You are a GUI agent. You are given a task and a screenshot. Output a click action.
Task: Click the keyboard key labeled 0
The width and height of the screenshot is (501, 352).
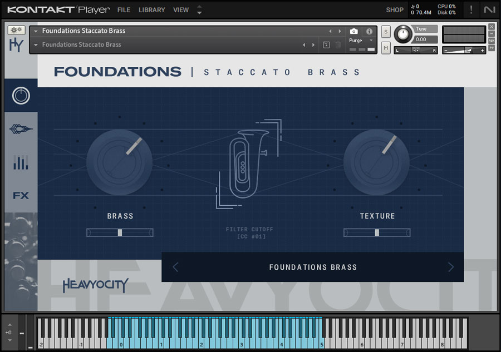(121, 342)
